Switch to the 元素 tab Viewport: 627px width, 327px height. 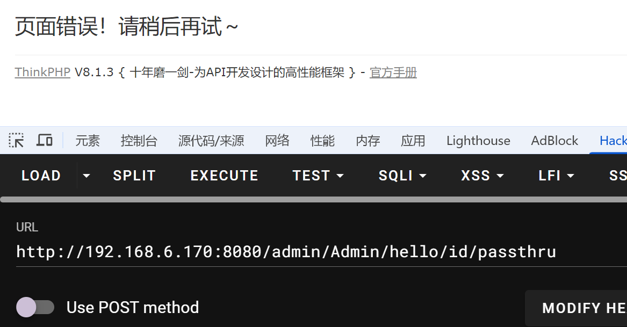click(88, 141)
